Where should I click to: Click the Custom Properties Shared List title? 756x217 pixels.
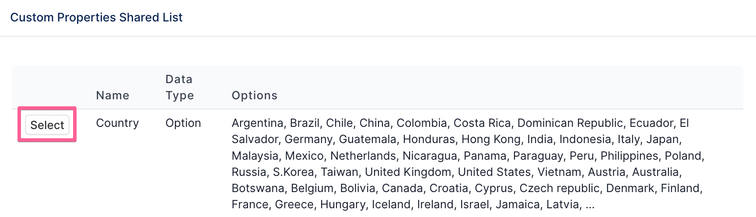point(96,17)
